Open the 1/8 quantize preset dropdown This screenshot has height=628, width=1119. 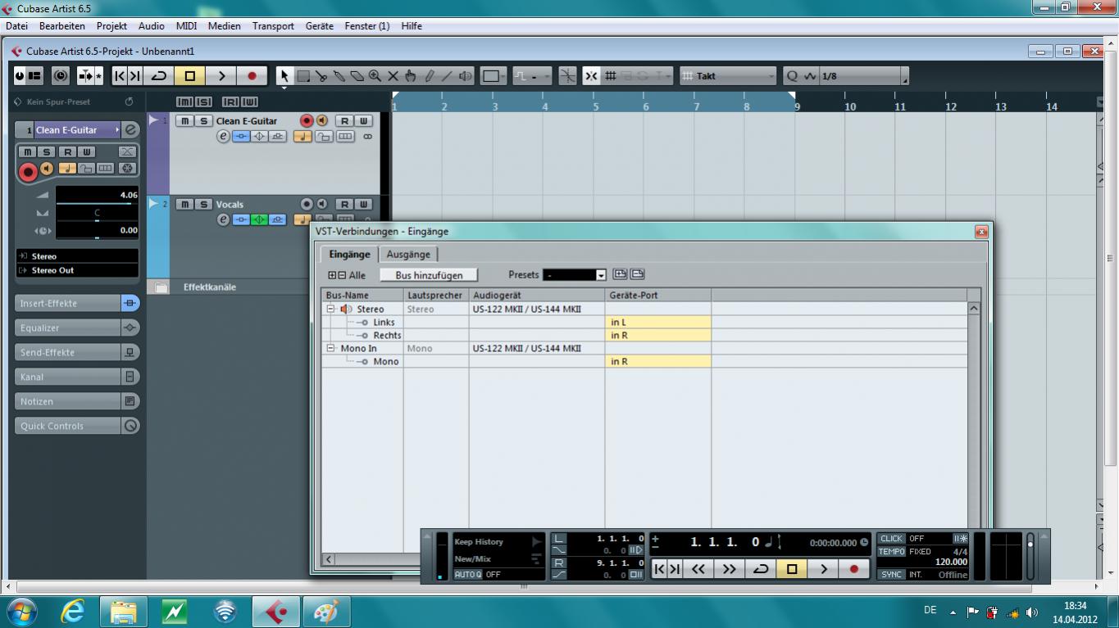864,76
